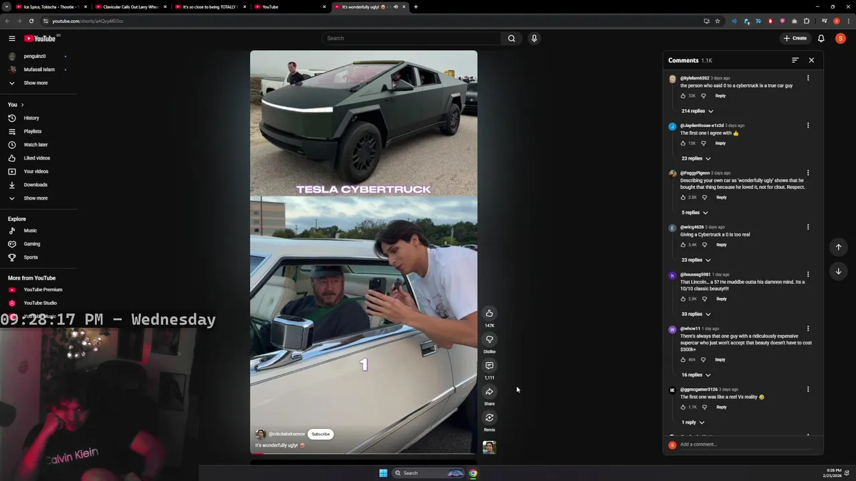Like the @housesg5981 comment about the Lincoln
The image size is (856, 481).
683,299
